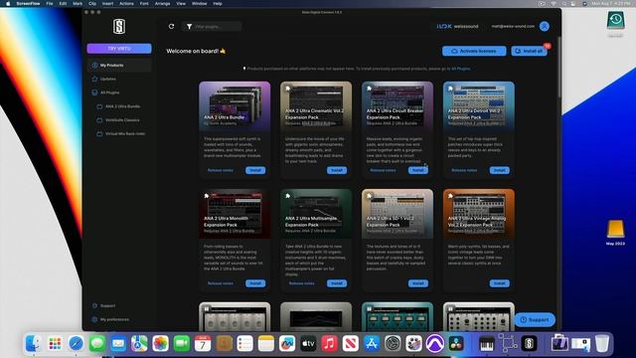
Task: Click the bookmark icon on the Monolith card
Action: [207, 196]
